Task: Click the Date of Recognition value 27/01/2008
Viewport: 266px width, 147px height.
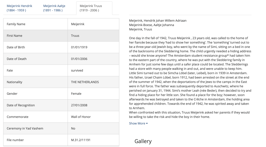Action: [79, 105]
